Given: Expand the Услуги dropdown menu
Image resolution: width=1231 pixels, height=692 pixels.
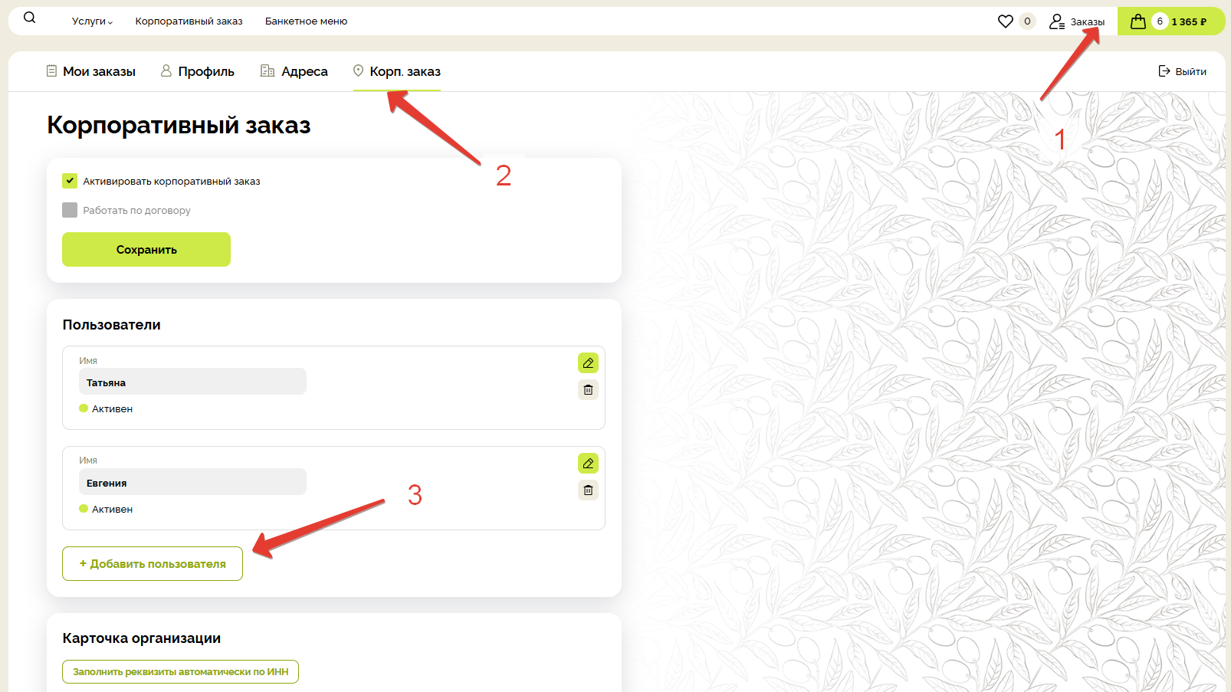Looking at the screenshot, I should [92, 21].
